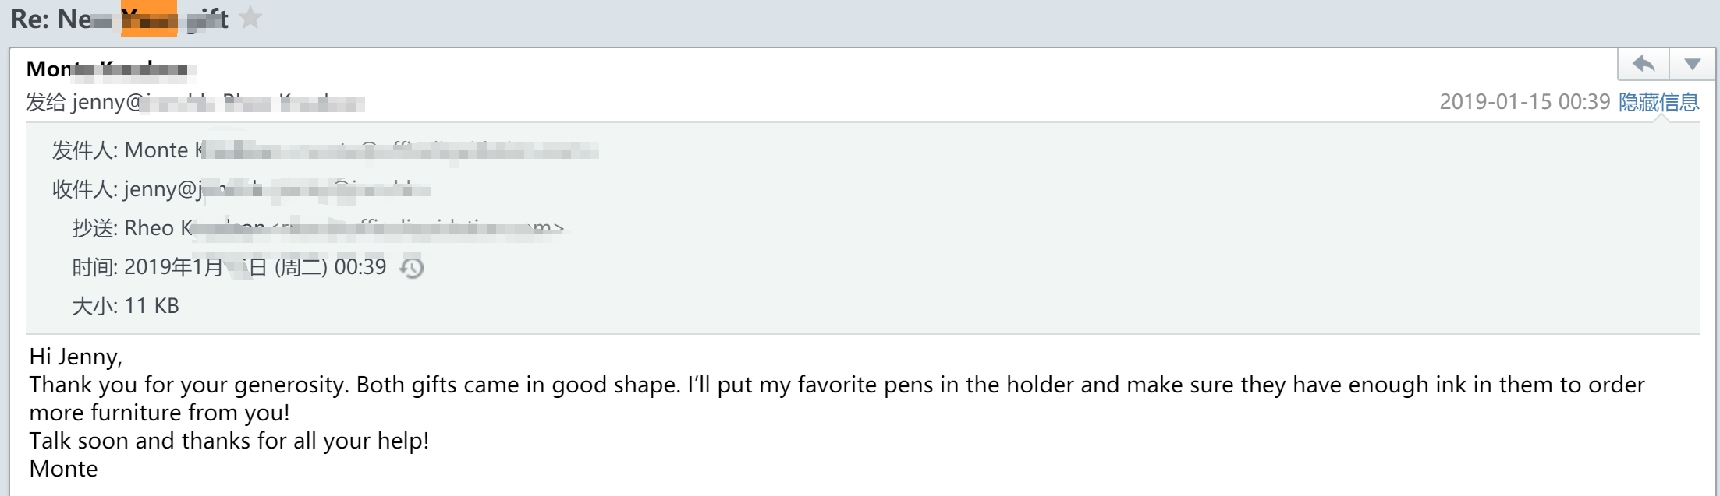Click the 隐藏信息 link
1720x496 pixels.
click(x=1658, y=102)
